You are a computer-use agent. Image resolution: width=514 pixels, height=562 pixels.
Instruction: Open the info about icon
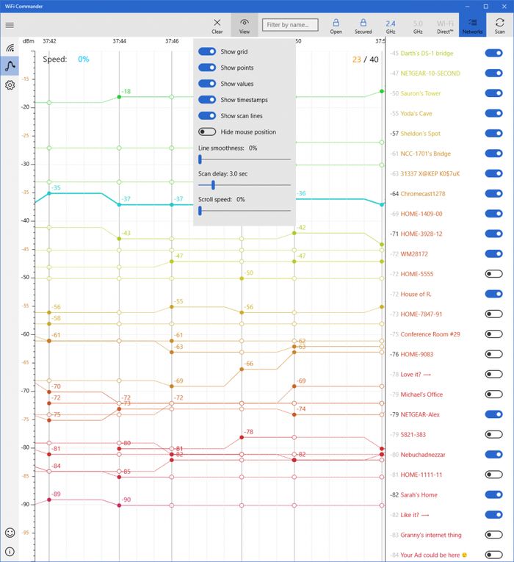click(10, 551)
